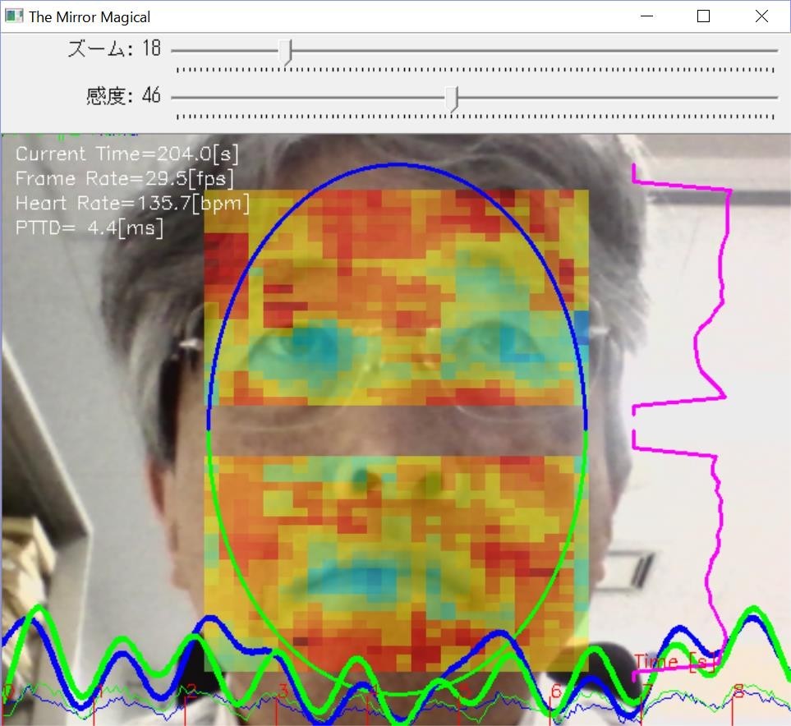Click the ズーム slider thumb
The width and height of the screenshot is (791, 726).
point(286,52)
